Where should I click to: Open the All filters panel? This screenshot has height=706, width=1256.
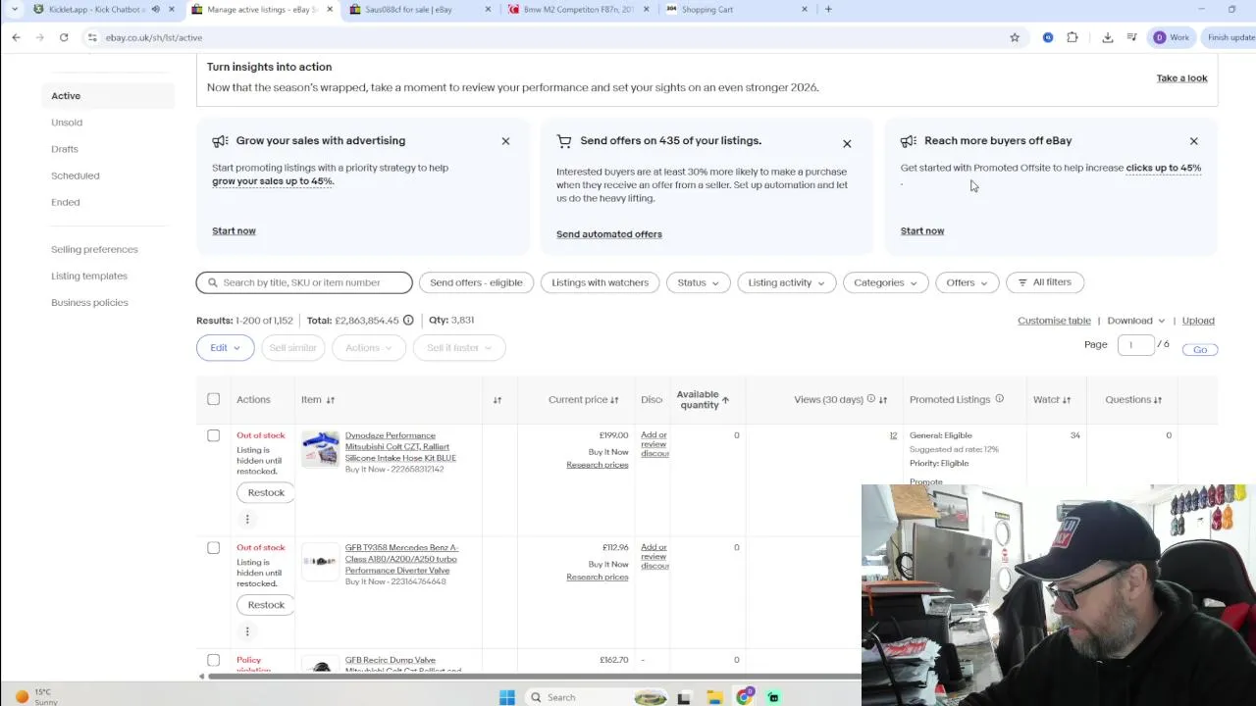coord(1044,282)
